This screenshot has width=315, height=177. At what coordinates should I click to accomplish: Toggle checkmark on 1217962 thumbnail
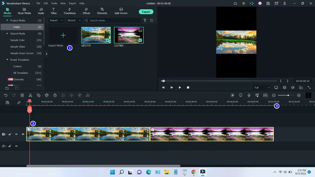tap(140, 40)
